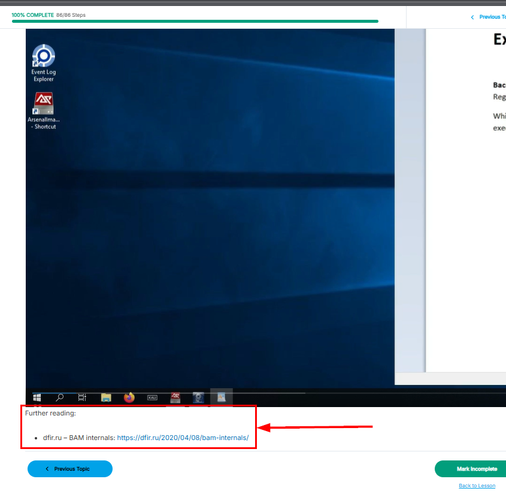Go Back to Lesson link
Screen dimensions: 506x500
[477, 486]
